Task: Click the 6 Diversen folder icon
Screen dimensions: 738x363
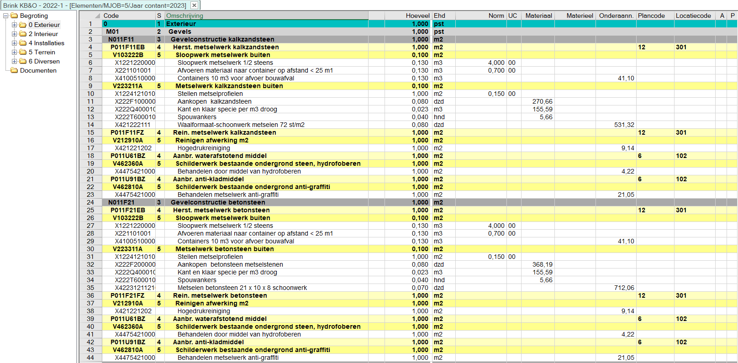Action: click(23, 61)
